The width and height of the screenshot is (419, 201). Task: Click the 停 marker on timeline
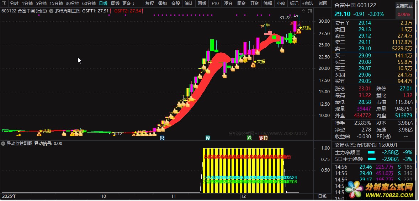tap(208, 138)
